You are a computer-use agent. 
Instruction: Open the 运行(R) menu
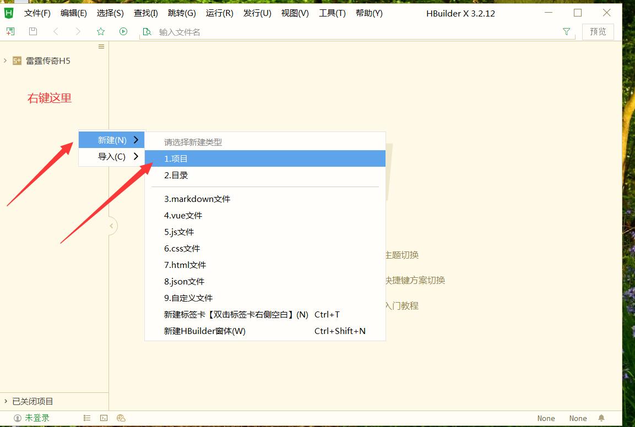(x=219, y=13)
